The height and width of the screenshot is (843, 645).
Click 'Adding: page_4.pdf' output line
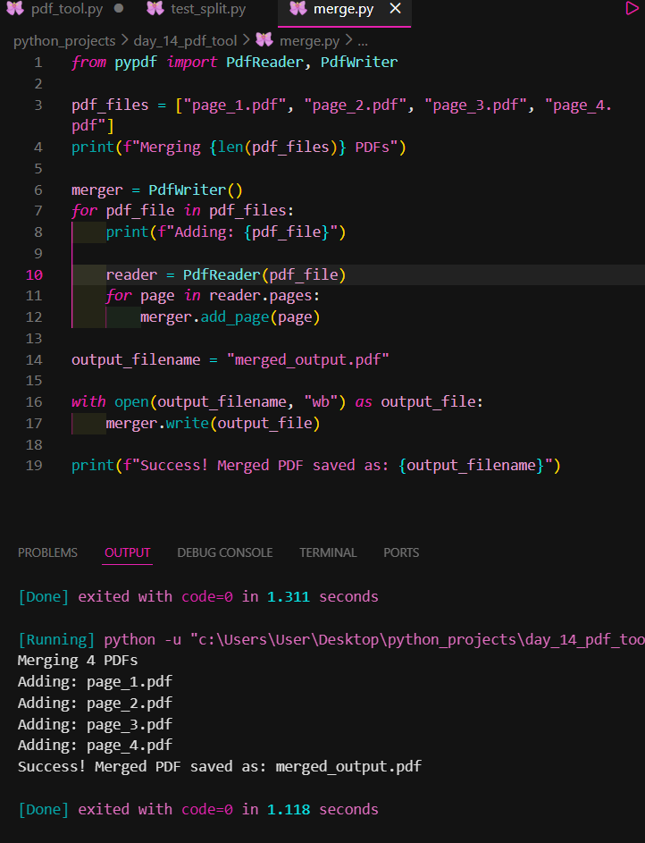pyautogui.click(x=95, y=746)
